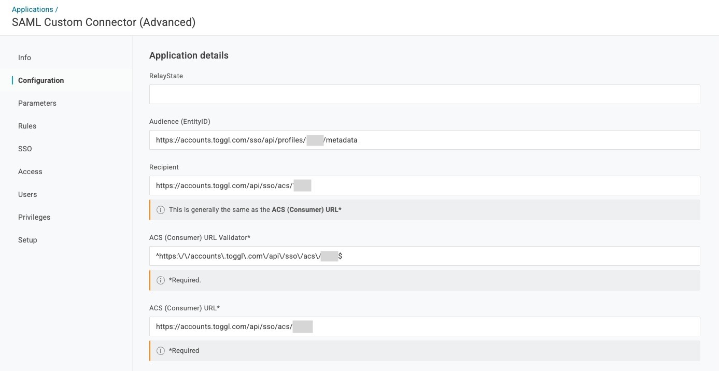Click the SAML Custom Connector (Advanced) title

104,22
